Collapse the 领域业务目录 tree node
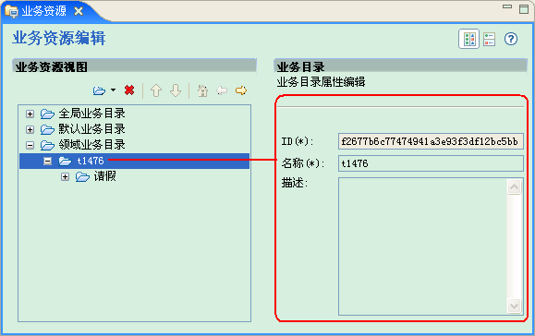This screenshot has height=336, width=535. pyautogui.click(x=30, y=146)
